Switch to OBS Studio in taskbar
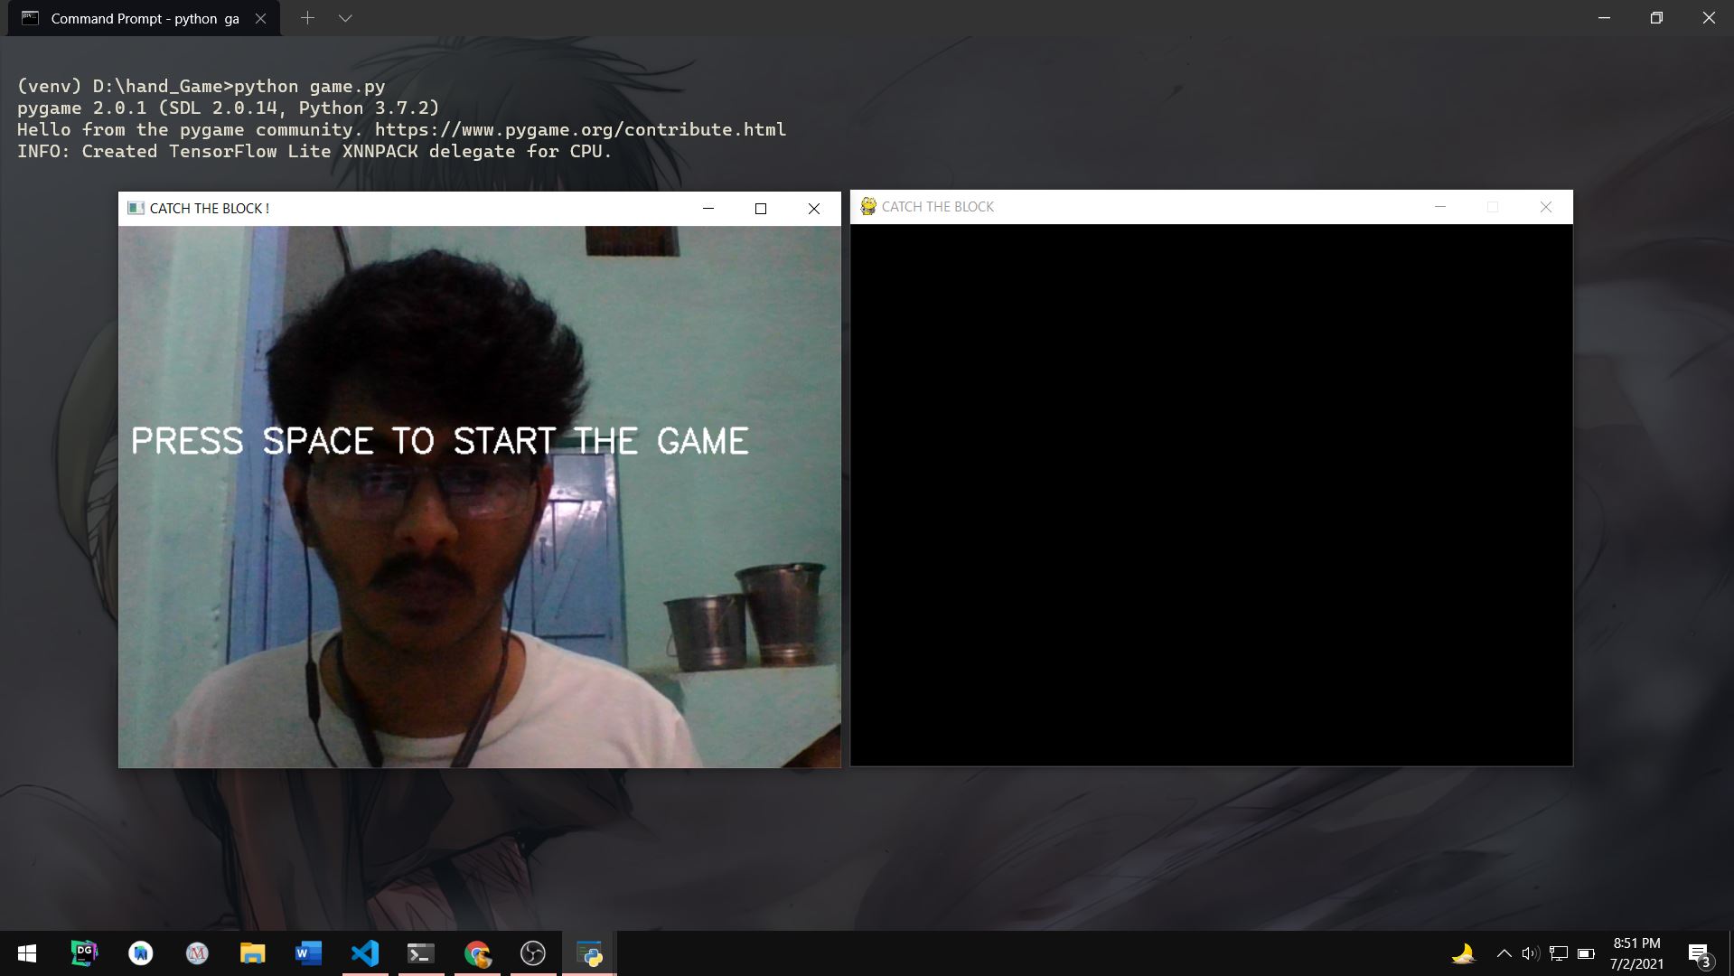The image size is (1734, 976). point(533,953)
